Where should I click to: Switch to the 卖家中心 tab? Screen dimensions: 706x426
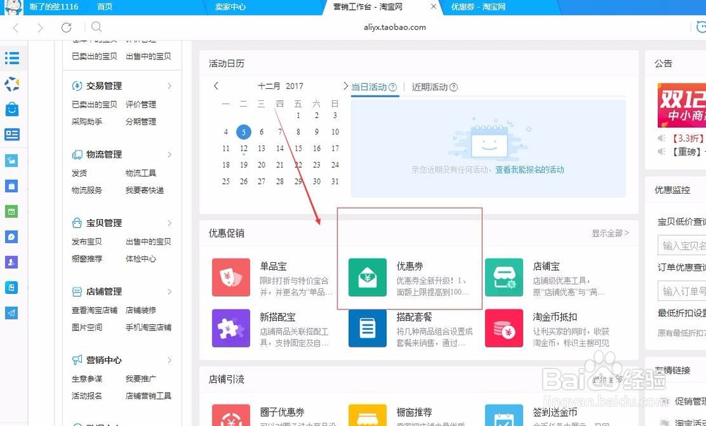[230, 7]
